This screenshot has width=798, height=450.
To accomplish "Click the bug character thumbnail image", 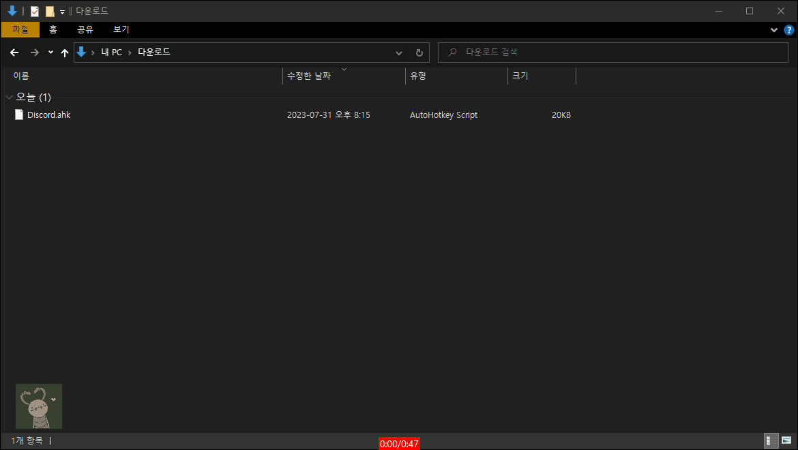I will click(x=39, y=406).
